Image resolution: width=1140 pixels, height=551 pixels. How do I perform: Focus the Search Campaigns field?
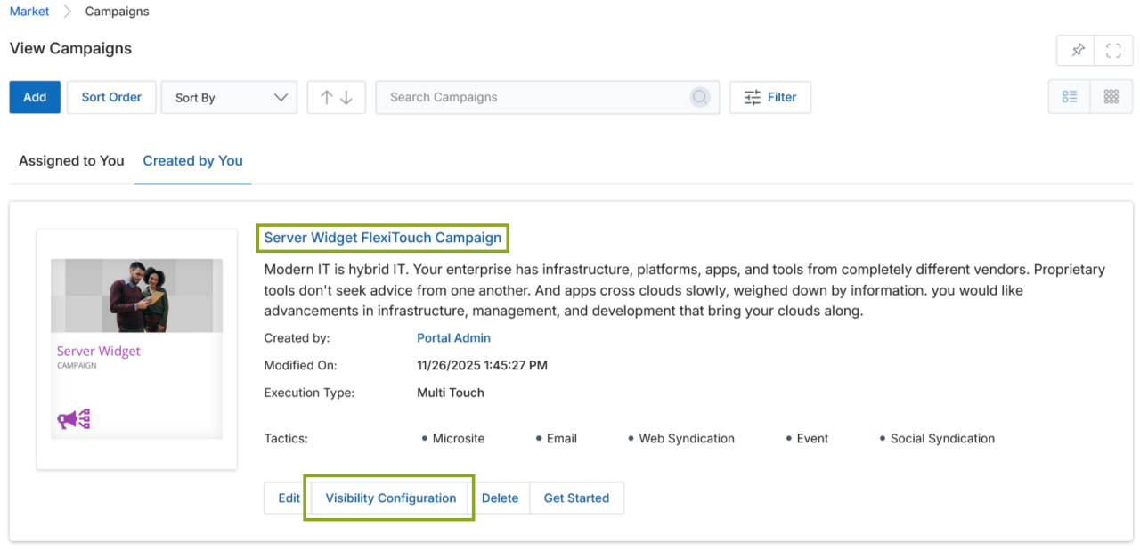point(548,97)
